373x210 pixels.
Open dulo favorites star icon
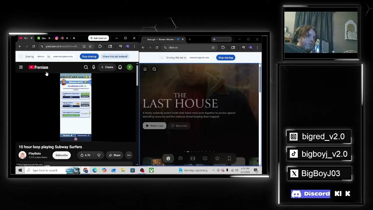coord(217,158)
